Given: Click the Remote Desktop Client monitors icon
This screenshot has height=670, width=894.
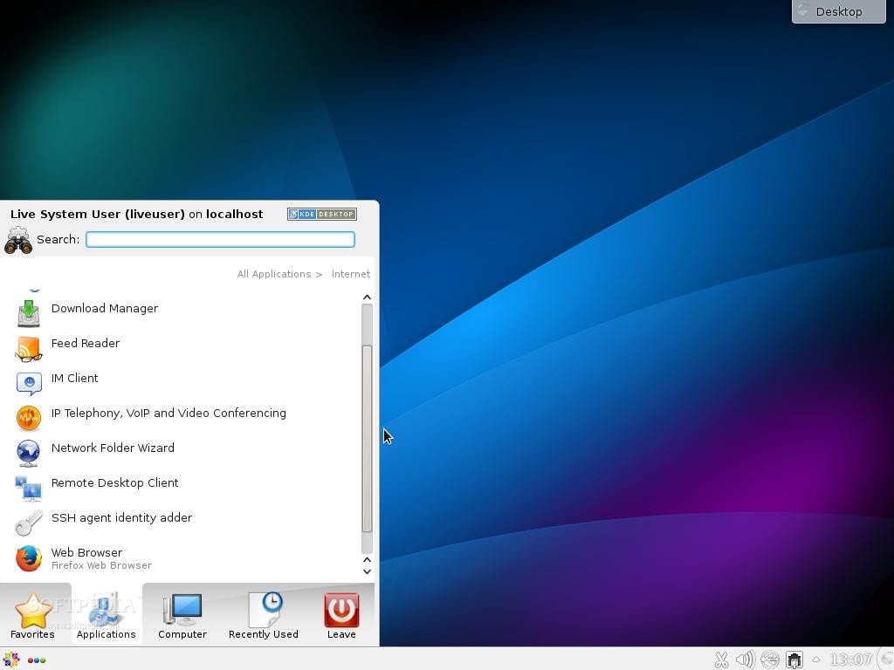Looking at the screenshot, I should 29,489.
